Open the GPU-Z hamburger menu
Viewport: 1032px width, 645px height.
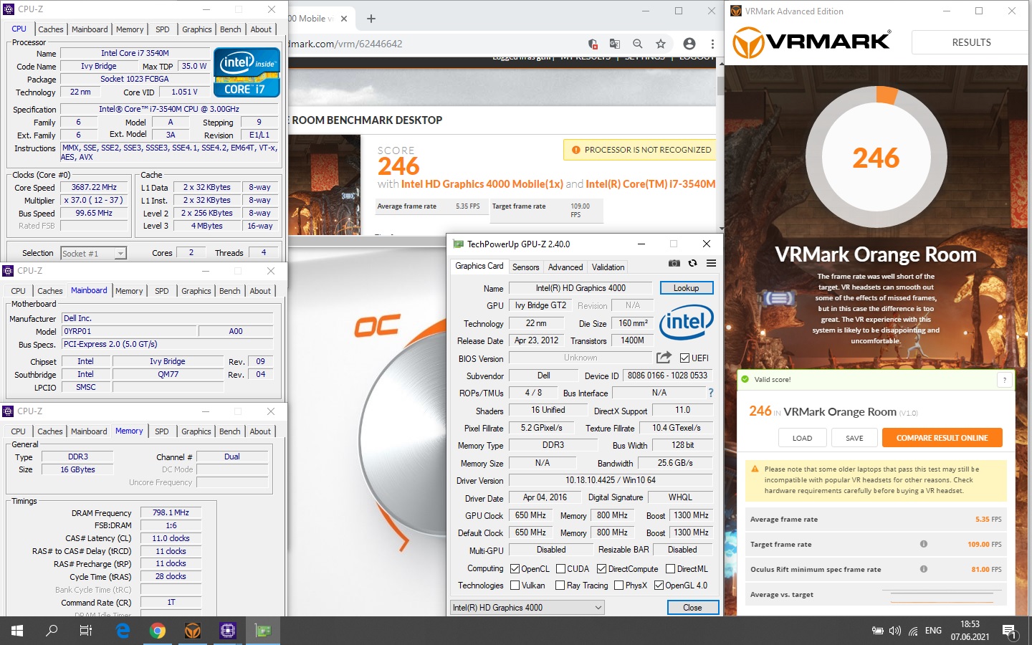tap(711, 263)
